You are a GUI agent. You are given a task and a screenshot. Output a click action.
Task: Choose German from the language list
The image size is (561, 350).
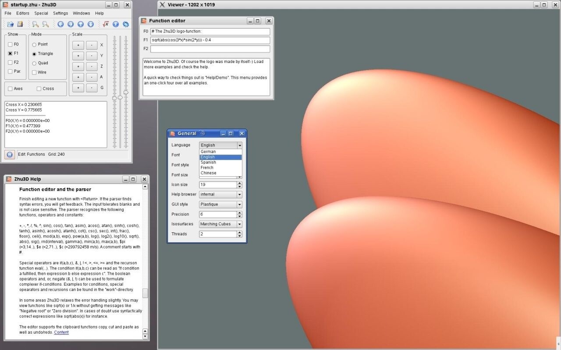coord(220,152)
